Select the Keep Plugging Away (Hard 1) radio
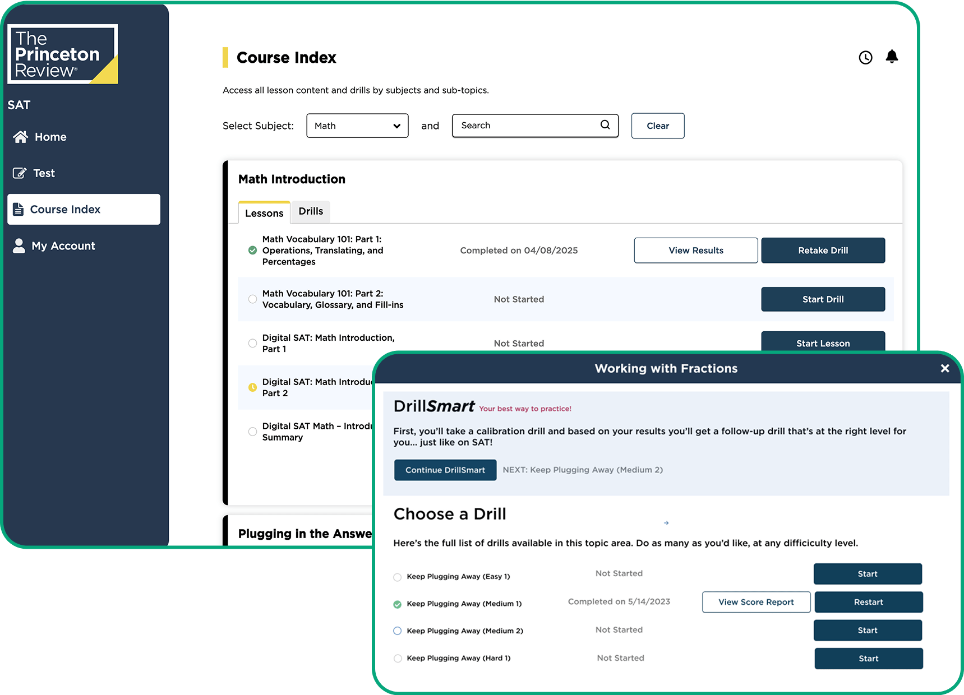 [398, 659]
